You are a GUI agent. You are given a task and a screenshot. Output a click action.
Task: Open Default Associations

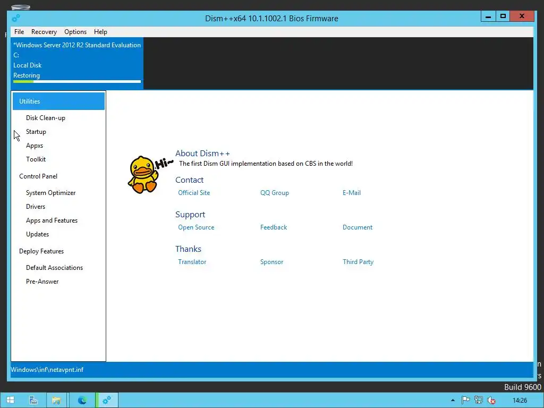(x=55, y=268)
